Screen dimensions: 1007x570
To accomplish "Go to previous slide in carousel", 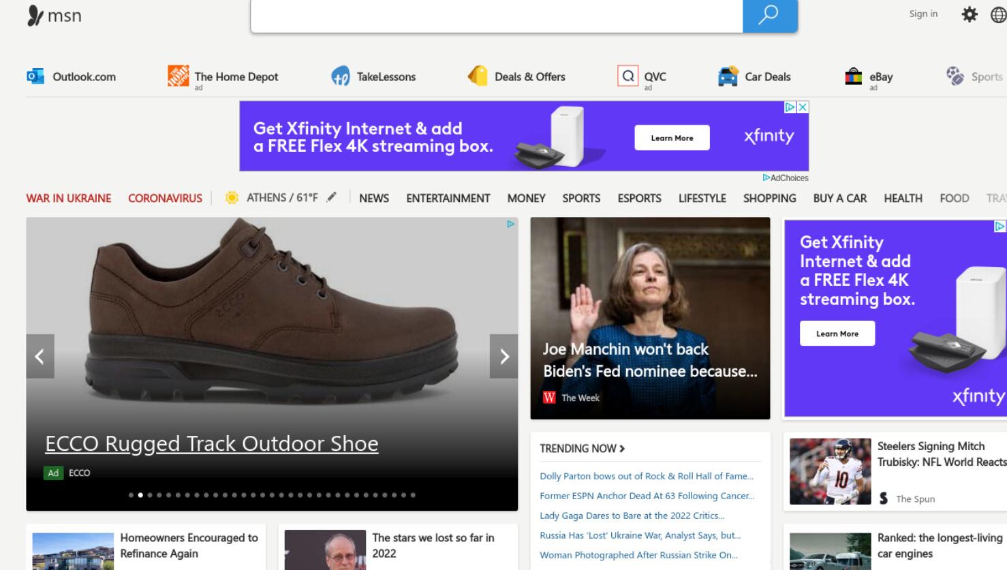I will tap(40, 356).
